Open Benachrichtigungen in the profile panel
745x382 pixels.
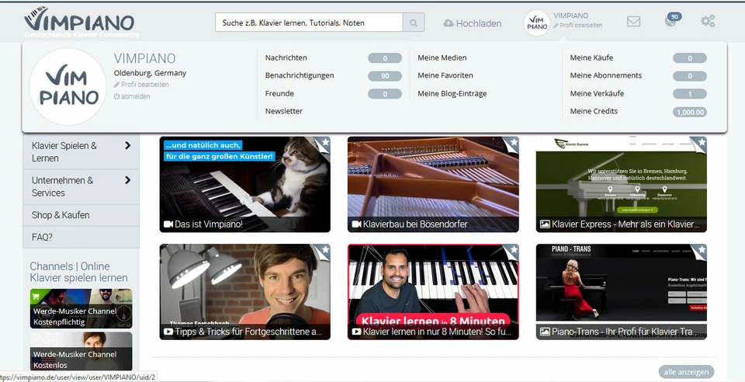click(x=300, y=75)
